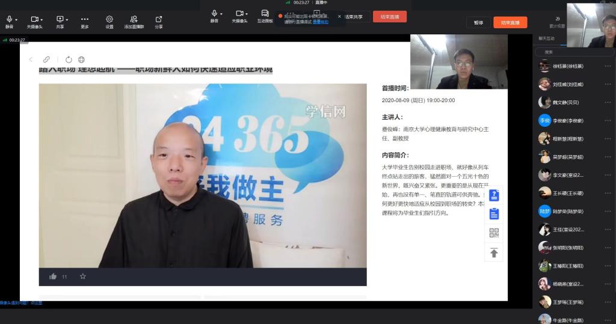
Task: Expand the arrow next to left 关摄像头
Action: click(x=43, y=20)
